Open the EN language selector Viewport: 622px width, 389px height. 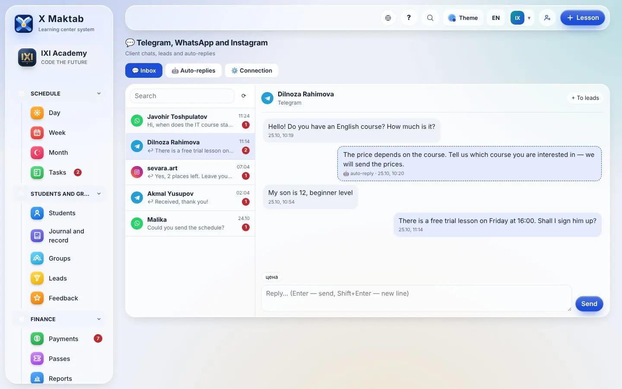point(496,18)
